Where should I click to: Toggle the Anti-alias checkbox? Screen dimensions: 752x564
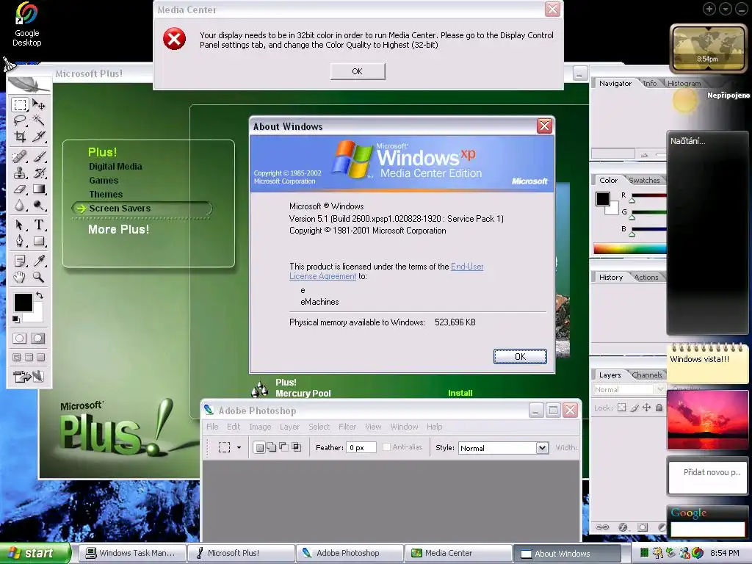click(x=386, y=447)
